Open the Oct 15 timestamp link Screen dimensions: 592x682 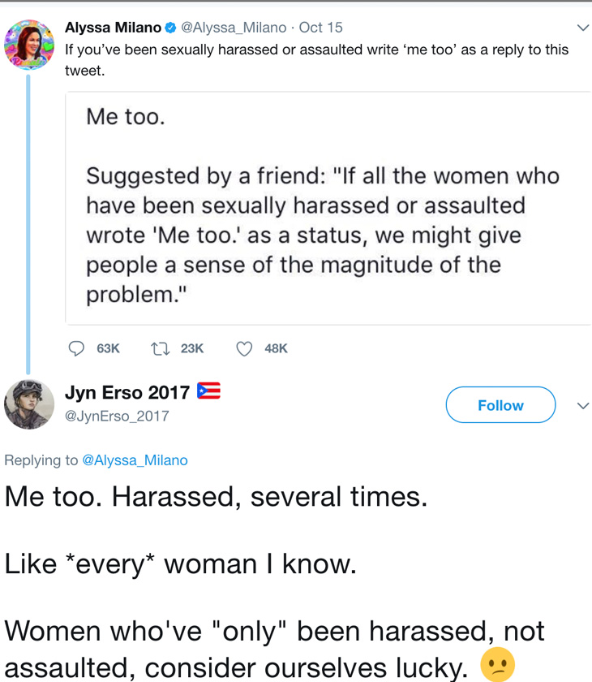[321, 28]
